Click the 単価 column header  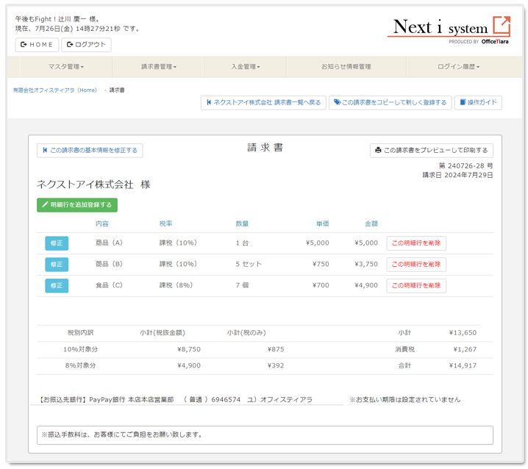[x=323, y=223]
